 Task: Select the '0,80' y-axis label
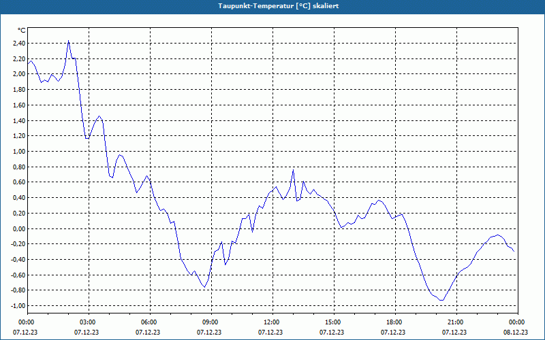(x=19, y=167)
